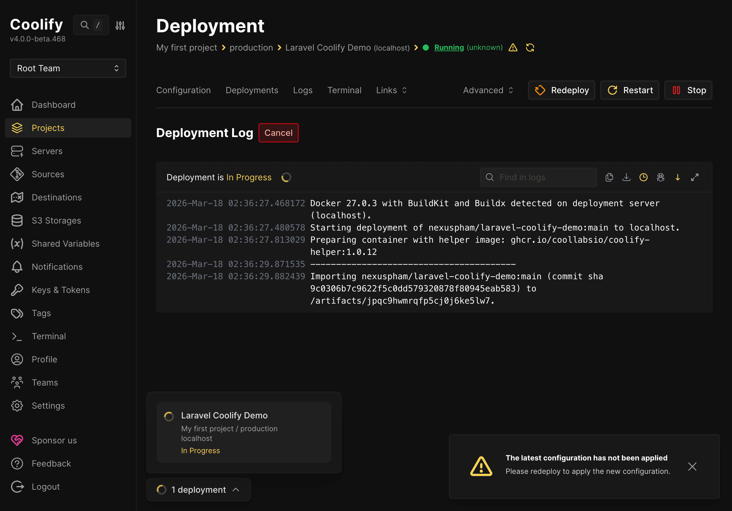732x511 pixels.
Task: Open the Root Team selector
Action: point(68,68)
